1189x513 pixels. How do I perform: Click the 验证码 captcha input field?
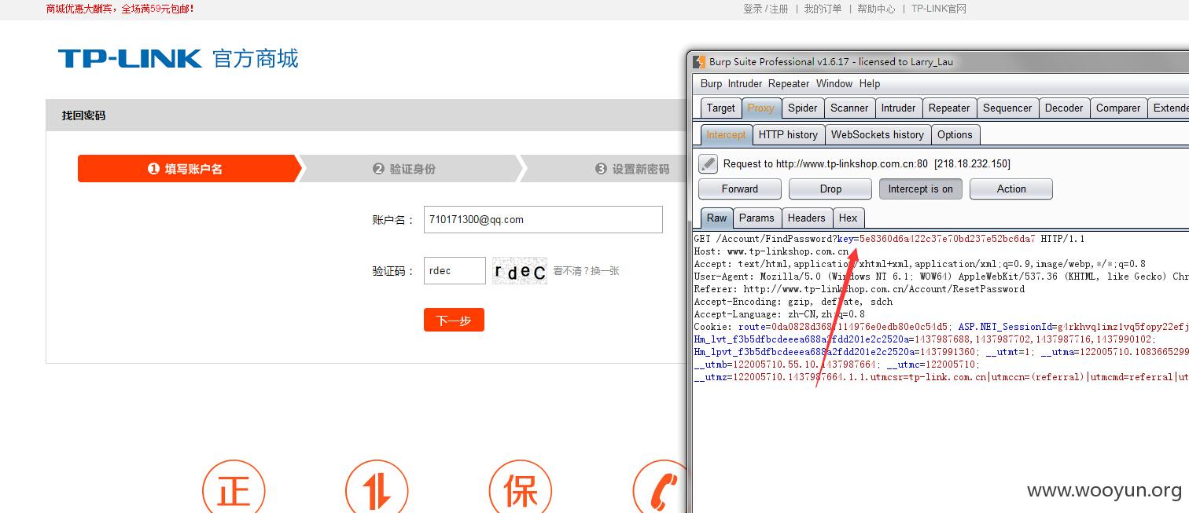coord(455,271)
